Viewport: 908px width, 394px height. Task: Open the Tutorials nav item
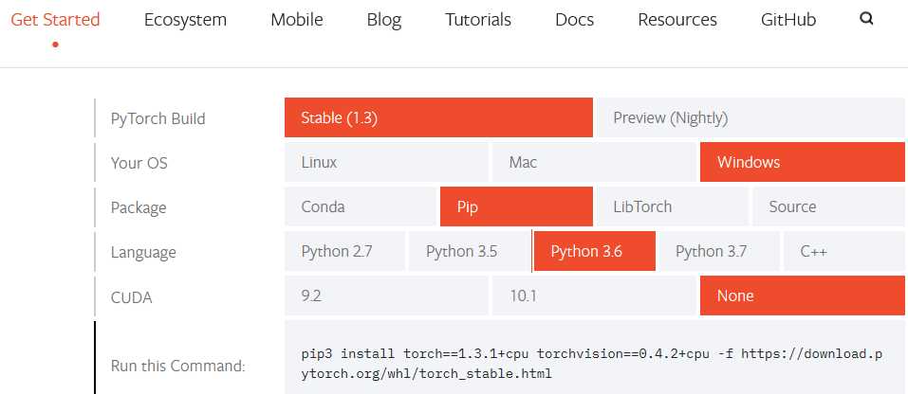tap(478, 20)
